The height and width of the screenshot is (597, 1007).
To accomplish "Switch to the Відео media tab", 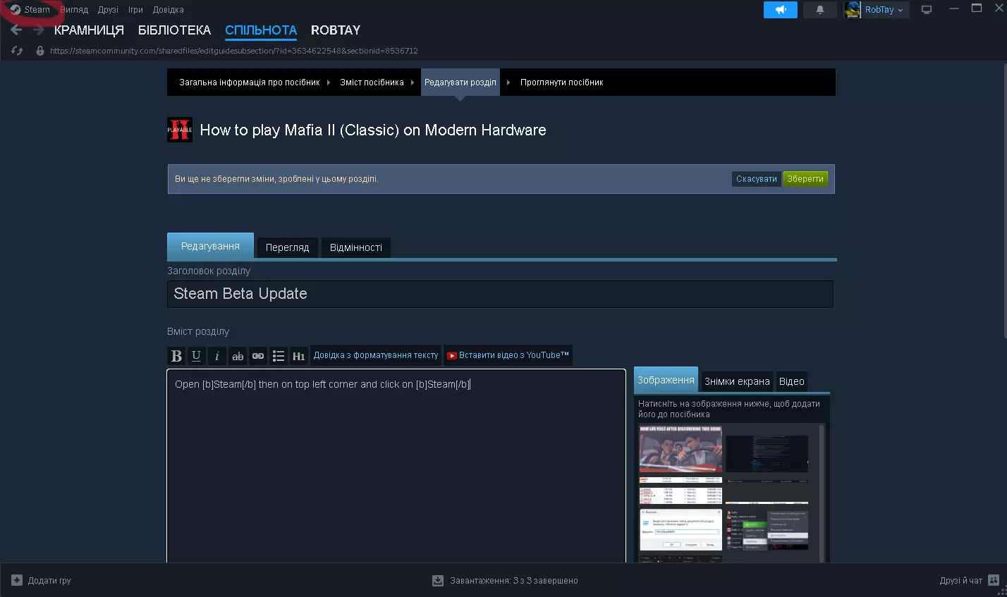I will (792, 381).
